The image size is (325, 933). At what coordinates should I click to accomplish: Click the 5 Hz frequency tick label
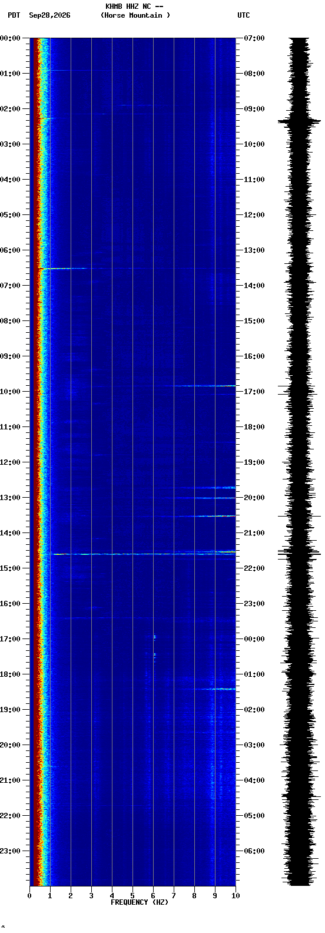point(132,896)
